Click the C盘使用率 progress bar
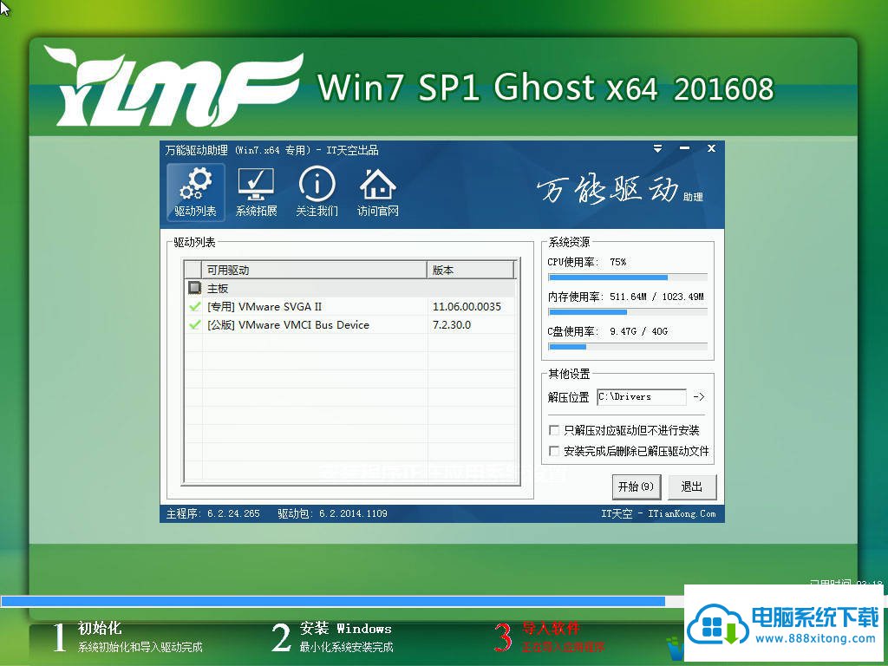This screenshot has height=666, width=888. [x=628, y=347]
